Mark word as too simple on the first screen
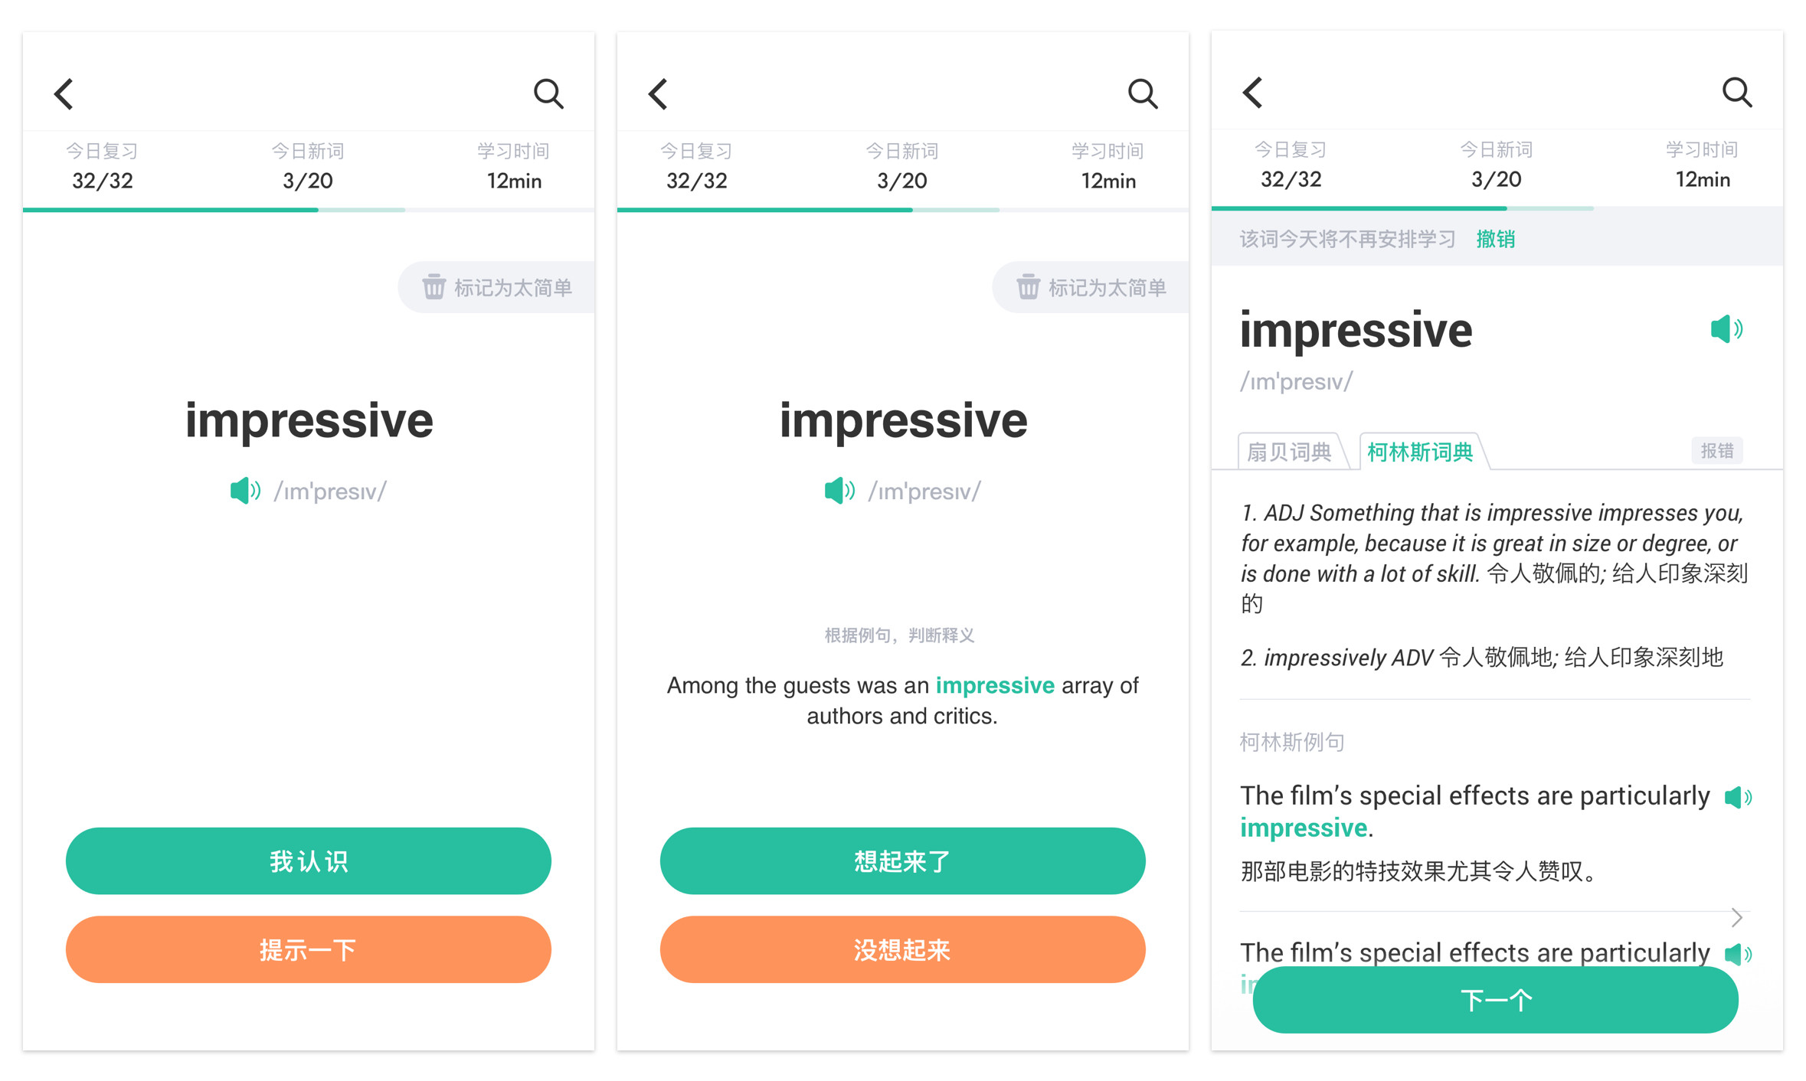 (x=497, y=288)
